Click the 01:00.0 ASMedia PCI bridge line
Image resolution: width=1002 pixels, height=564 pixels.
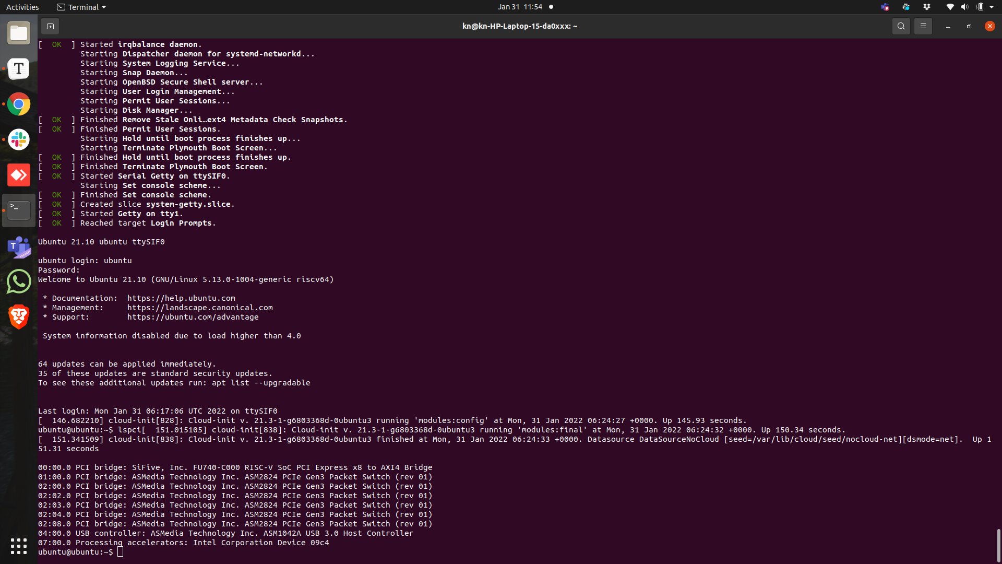click(235, 477)
